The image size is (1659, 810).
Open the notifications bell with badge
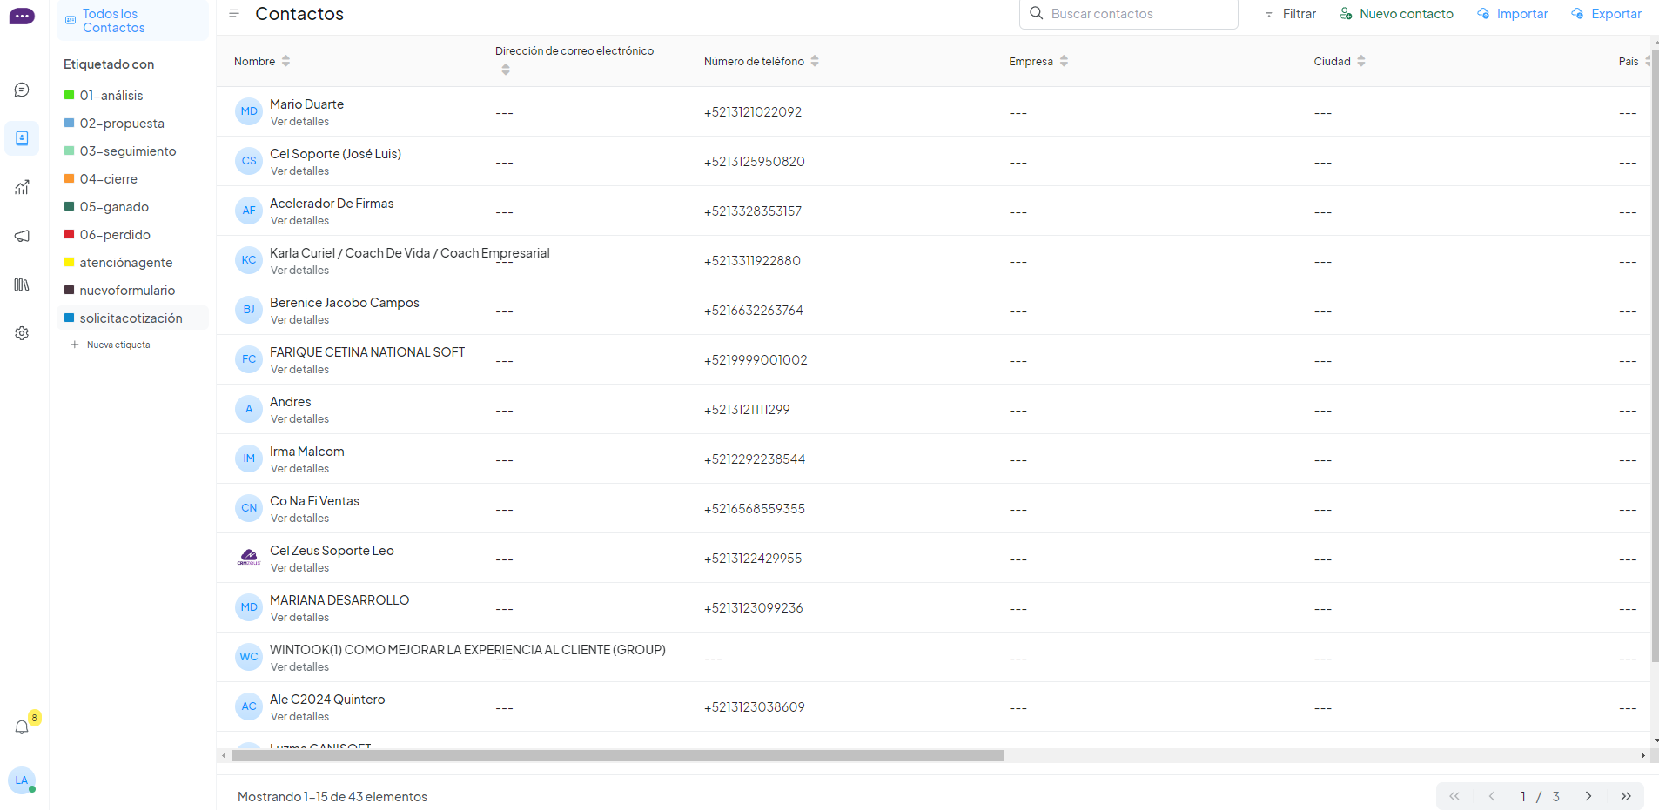(x=23, y=726)
